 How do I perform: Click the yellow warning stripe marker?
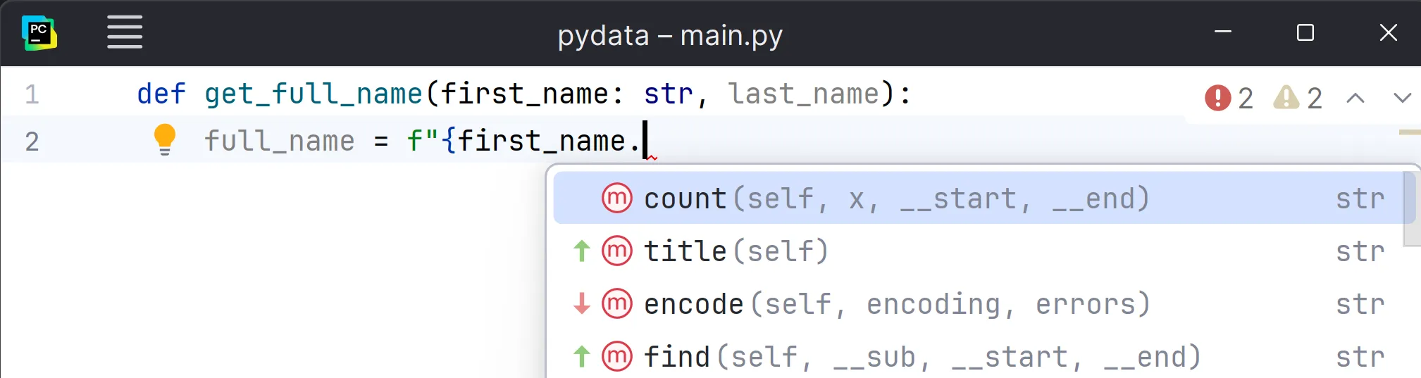pos(1409,132)
